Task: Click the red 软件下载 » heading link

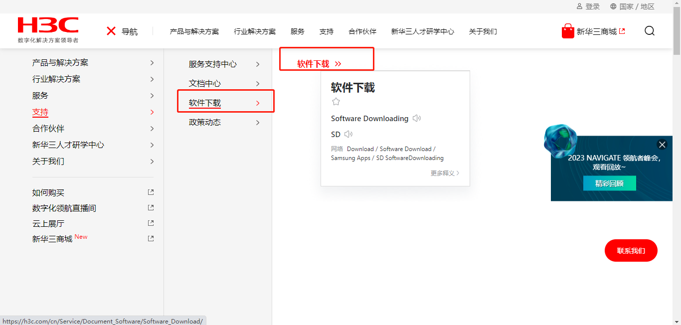Action: (320, 64)
